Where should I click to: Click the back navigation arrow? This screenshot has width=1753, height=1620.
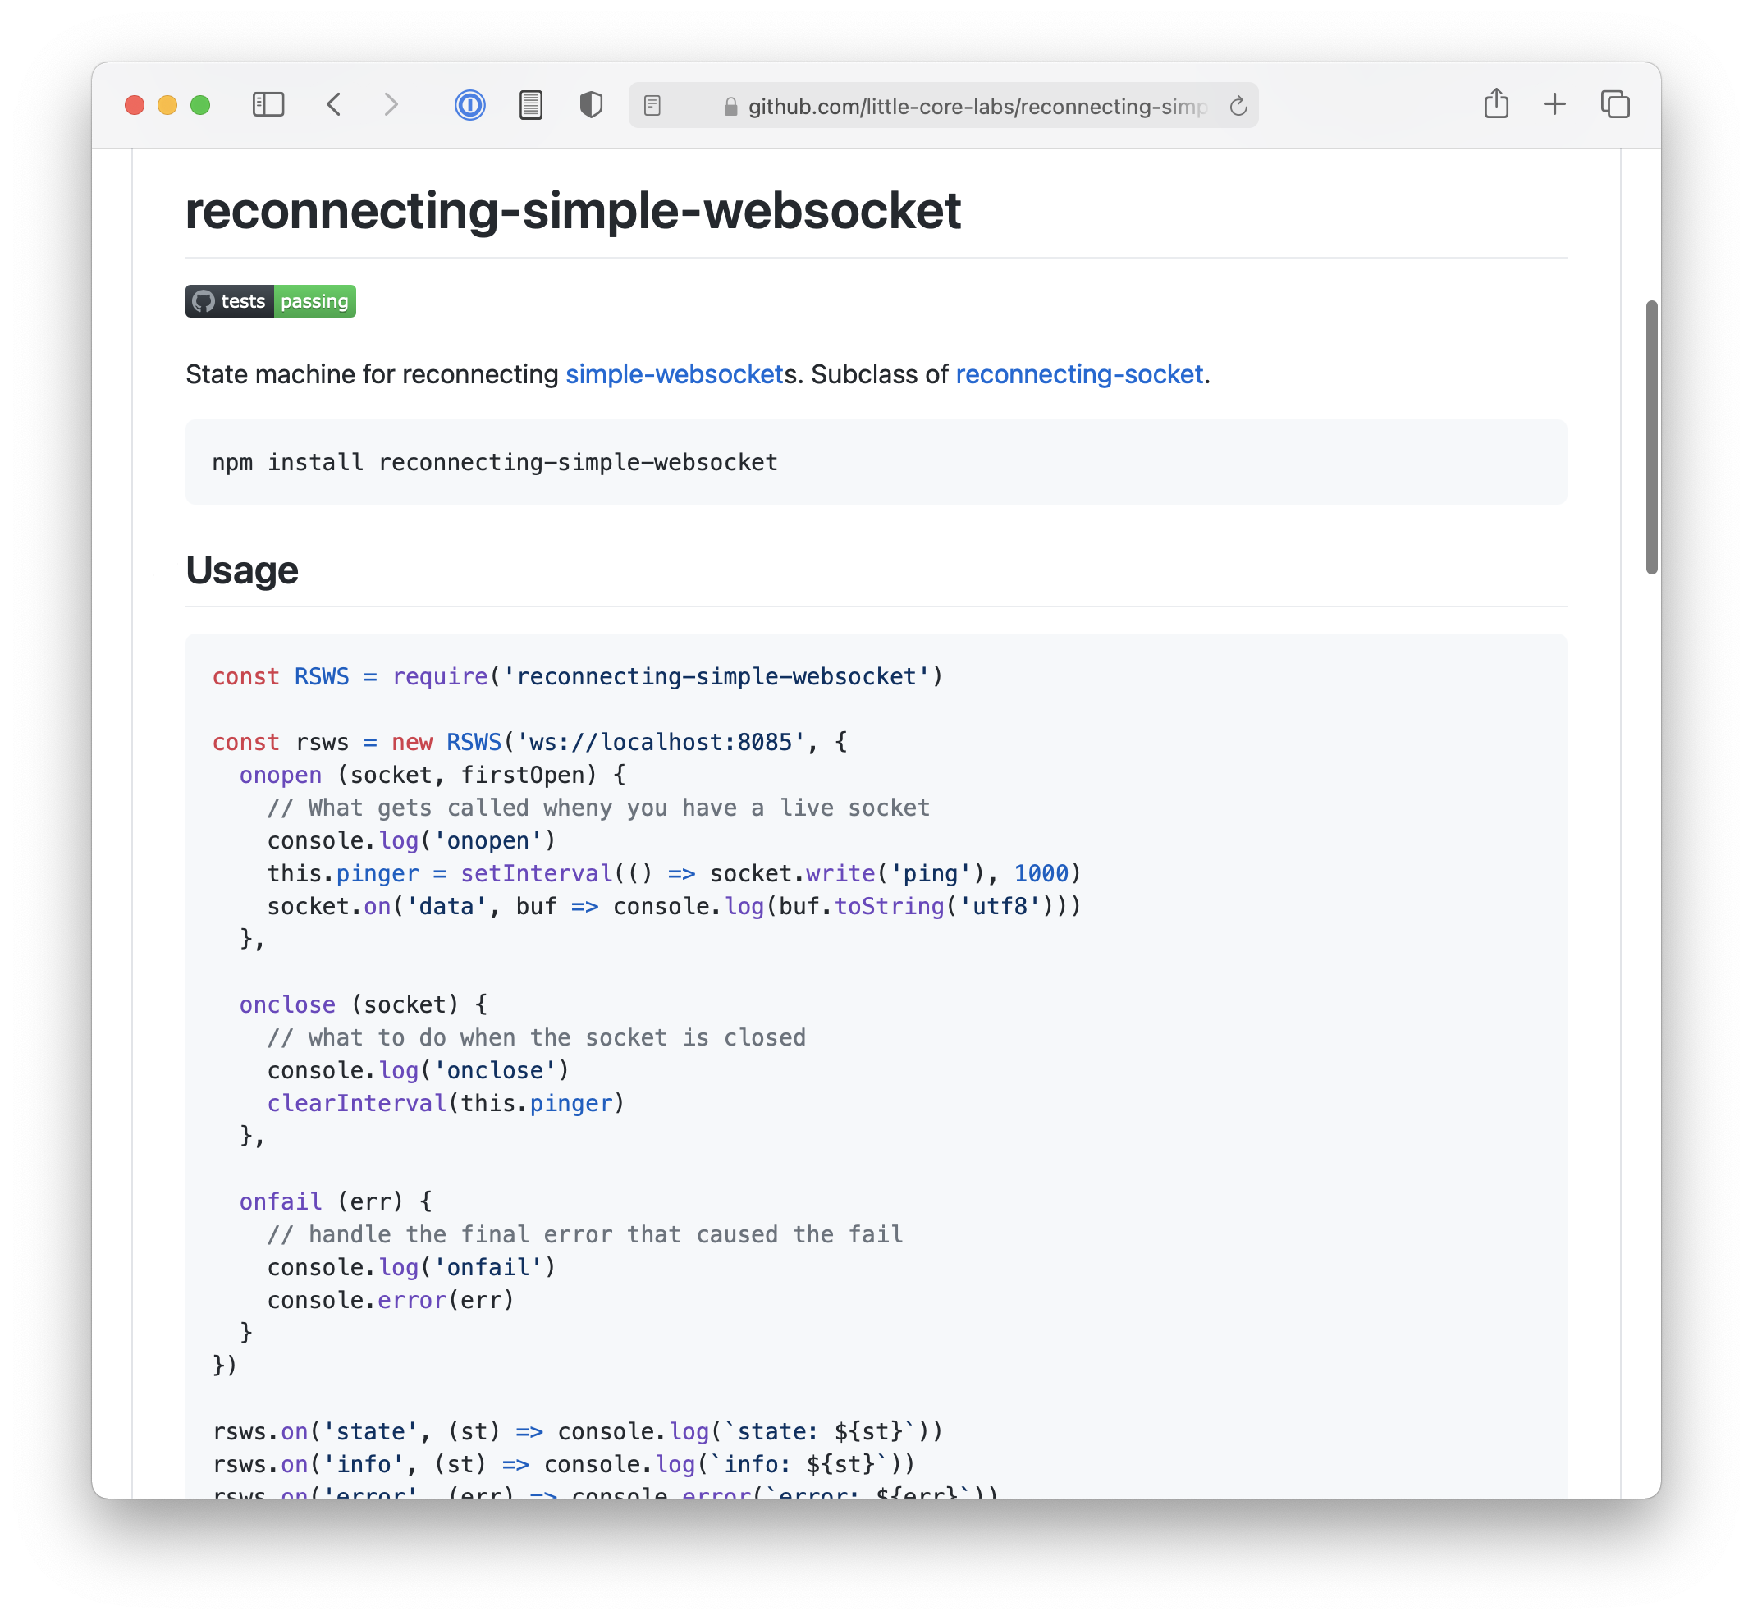point(333,105)
